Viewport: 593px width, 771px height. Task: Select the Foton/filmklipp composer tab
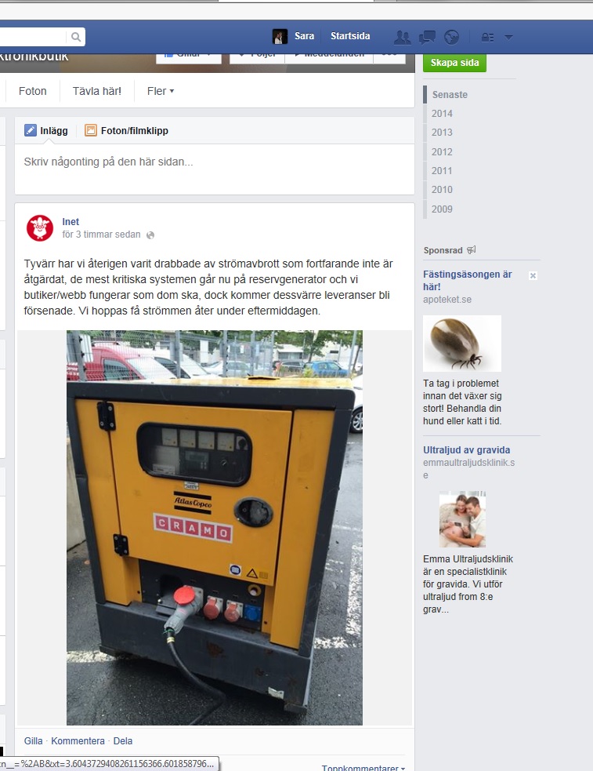[x=127, y=130]
